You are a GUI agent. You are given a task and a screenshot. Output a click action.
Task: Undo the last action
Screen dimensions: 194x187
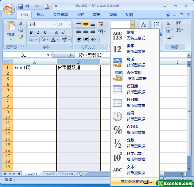pos(27,6)
